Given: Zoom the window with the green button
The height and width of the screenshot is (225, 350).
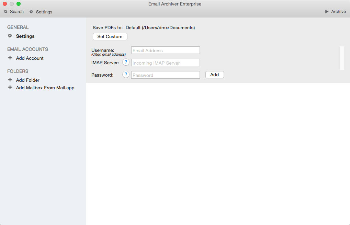Looking at the screenshot, I should (19, 4).
